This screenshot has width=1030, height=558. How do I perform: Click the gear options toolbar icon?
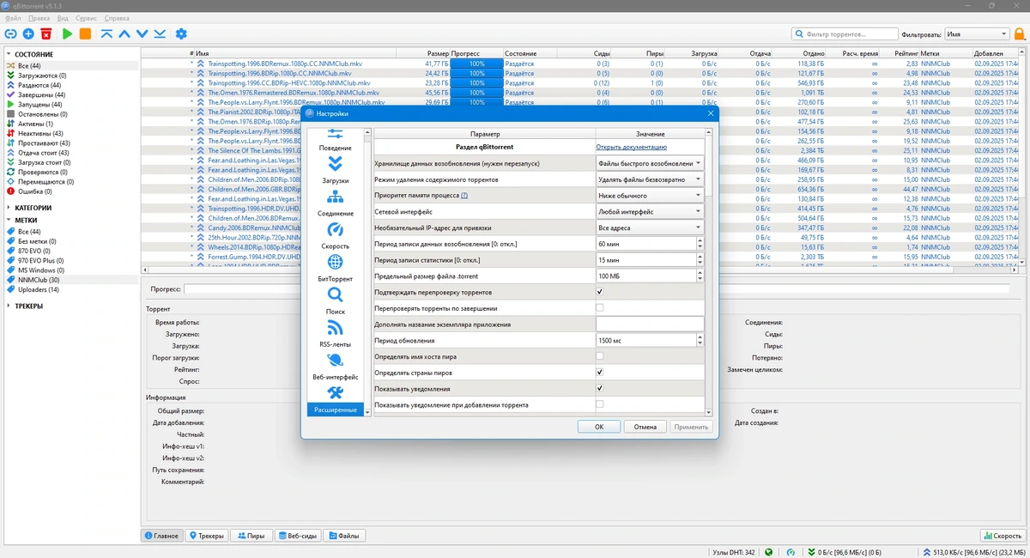[x=181, y=33]
